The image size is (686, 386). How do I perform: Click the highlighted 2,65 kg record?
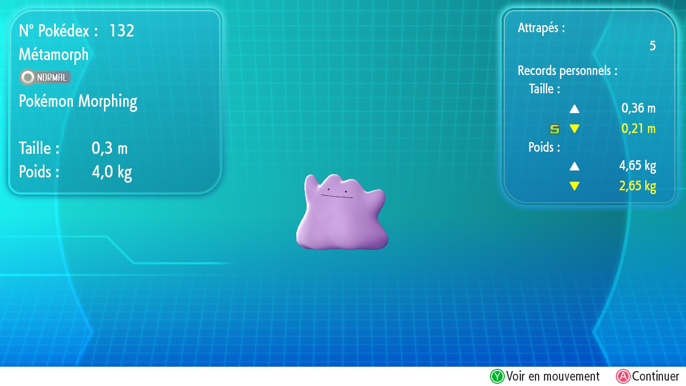coord(637,187)
